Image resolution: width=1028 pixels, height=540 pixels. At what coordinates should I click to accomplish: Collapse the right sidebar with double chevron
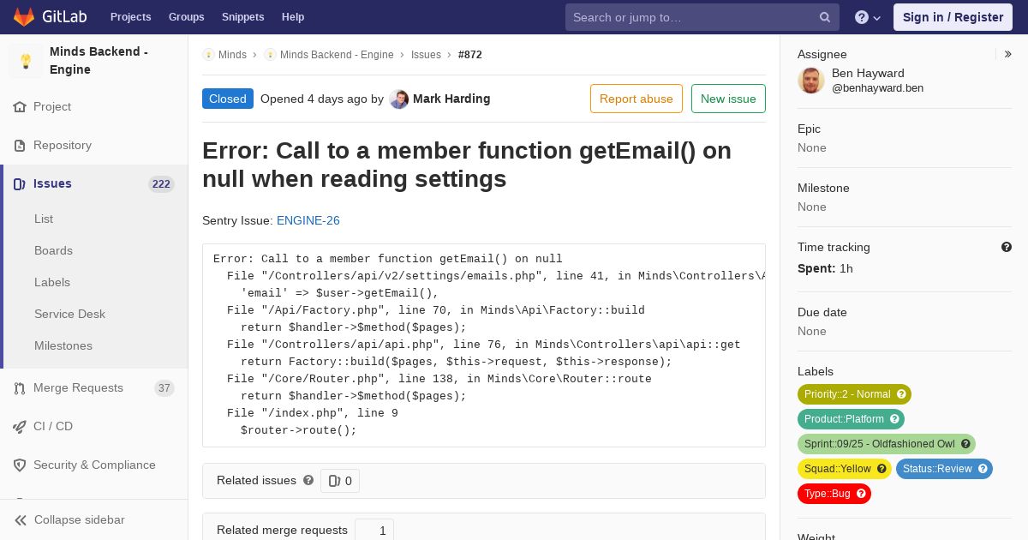click(x=1008, y=54)
